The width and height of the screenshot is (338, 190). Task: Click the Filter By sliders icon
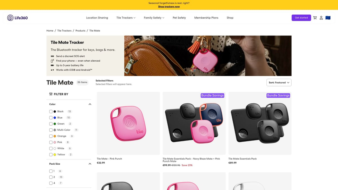point(51,94)
